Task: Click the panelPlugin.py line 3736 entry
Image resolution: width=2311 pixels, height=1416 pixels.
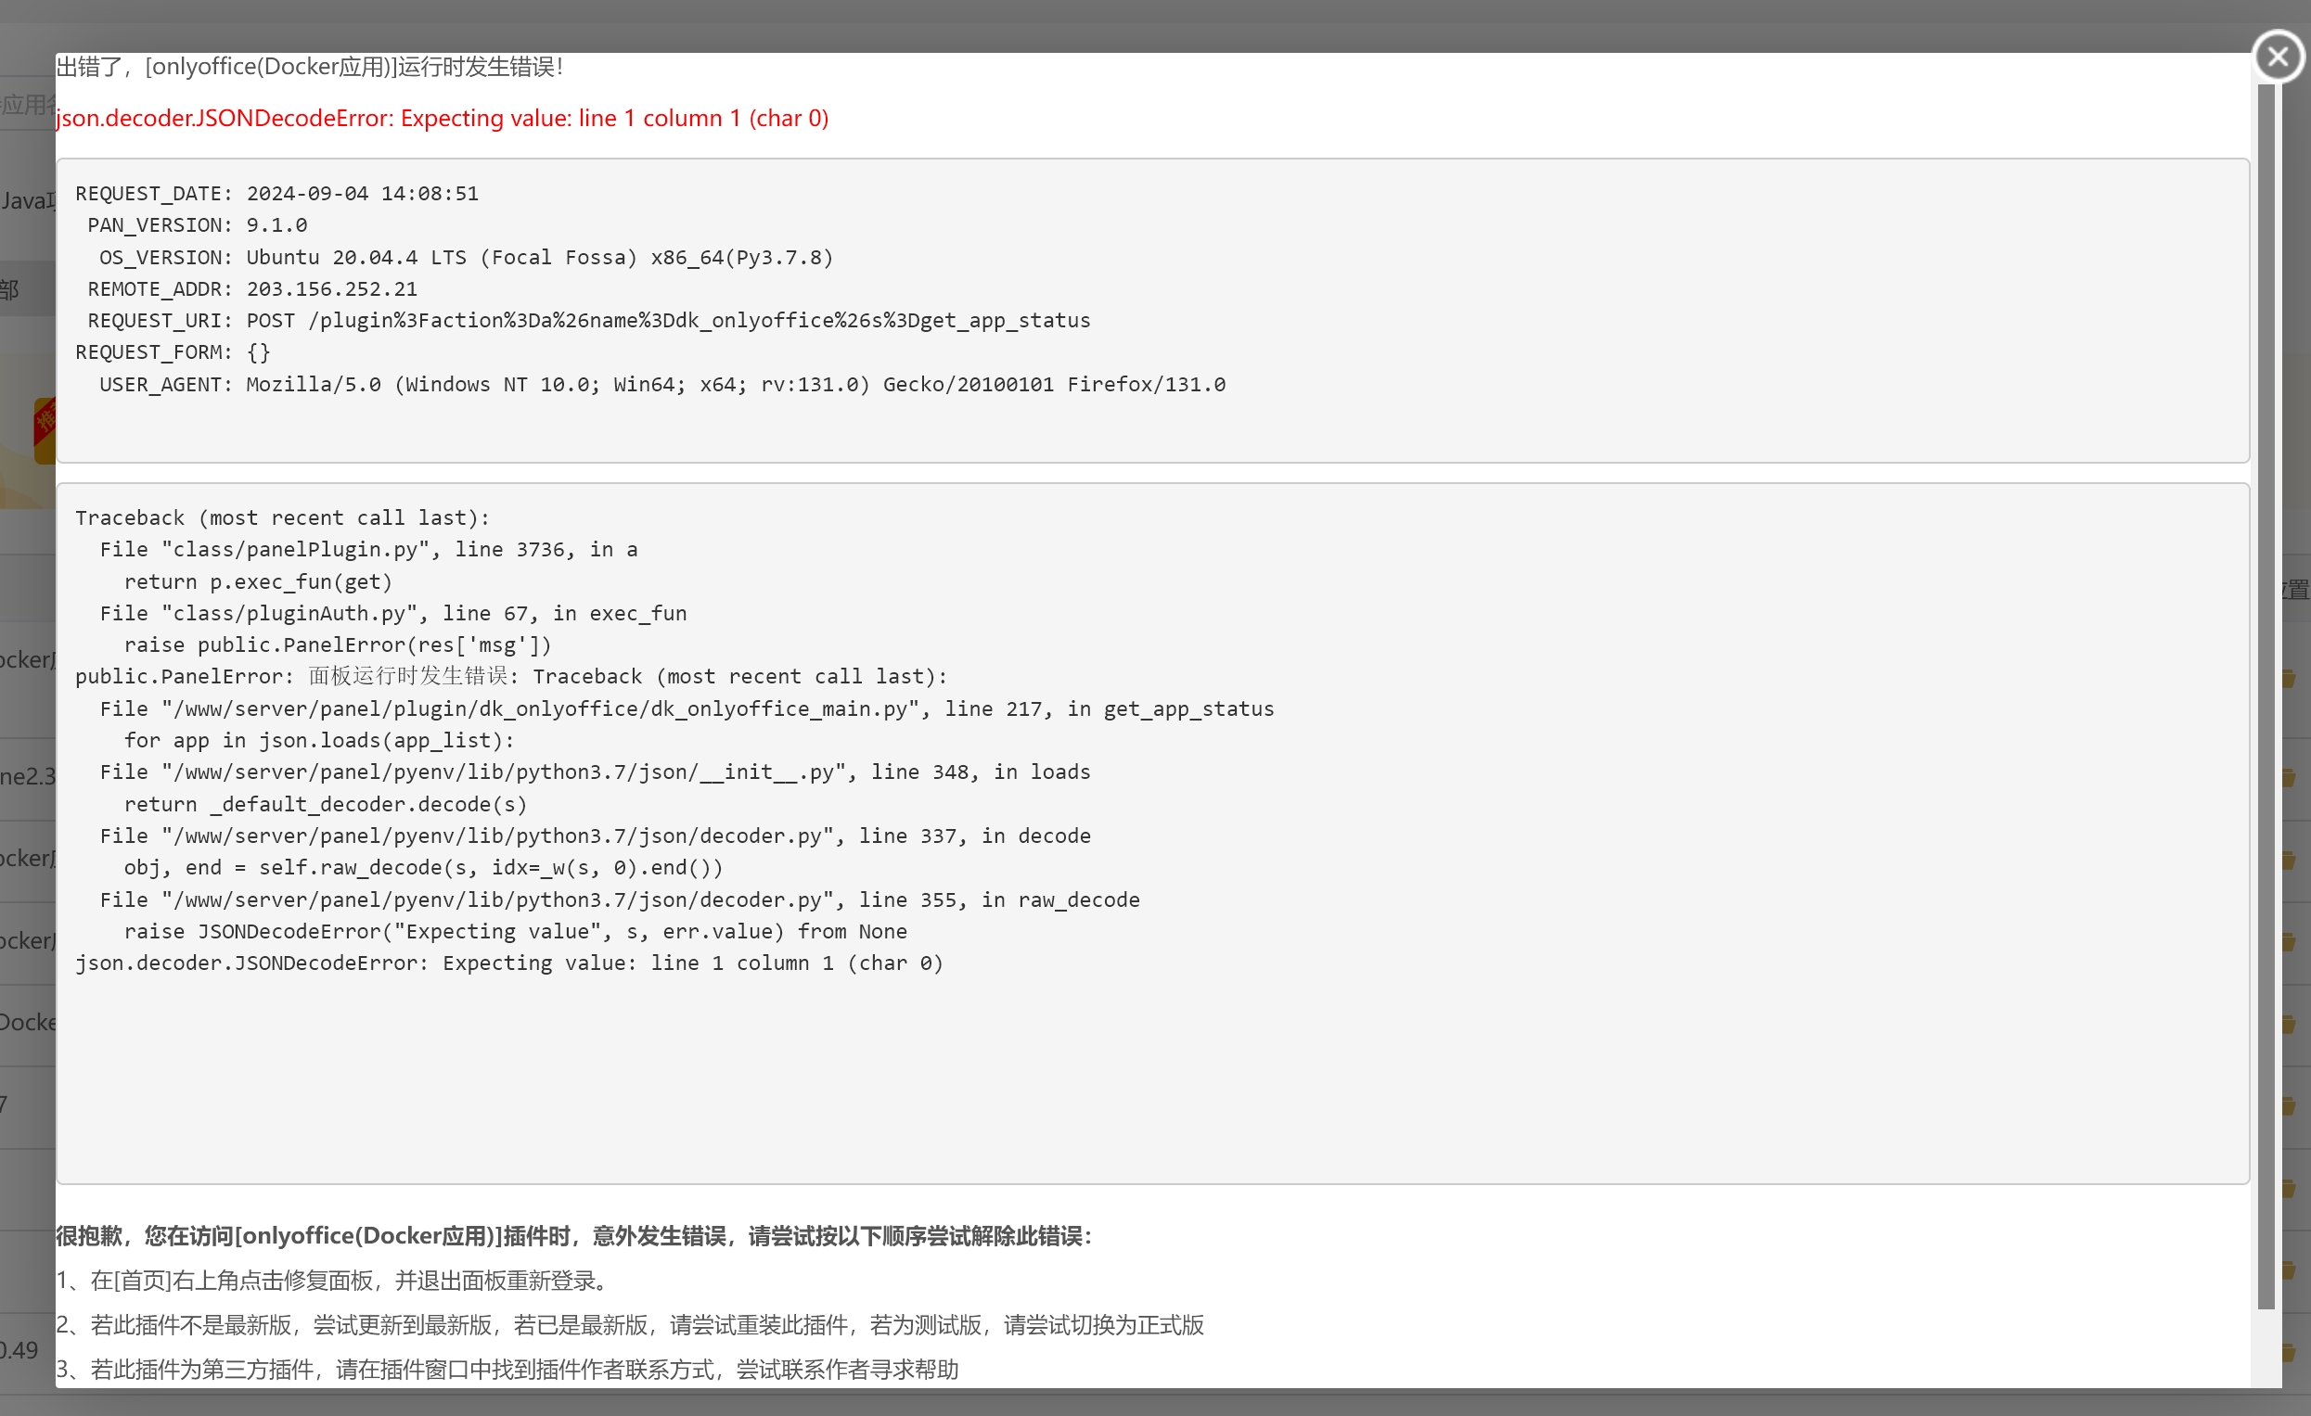Action: (x=368, y=550)
